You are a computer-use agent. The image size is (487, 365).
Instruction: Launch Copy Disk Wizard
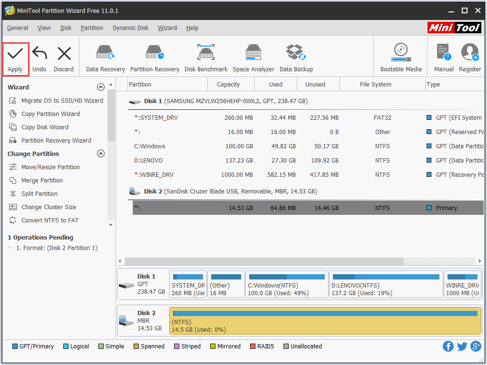[39, 127]
